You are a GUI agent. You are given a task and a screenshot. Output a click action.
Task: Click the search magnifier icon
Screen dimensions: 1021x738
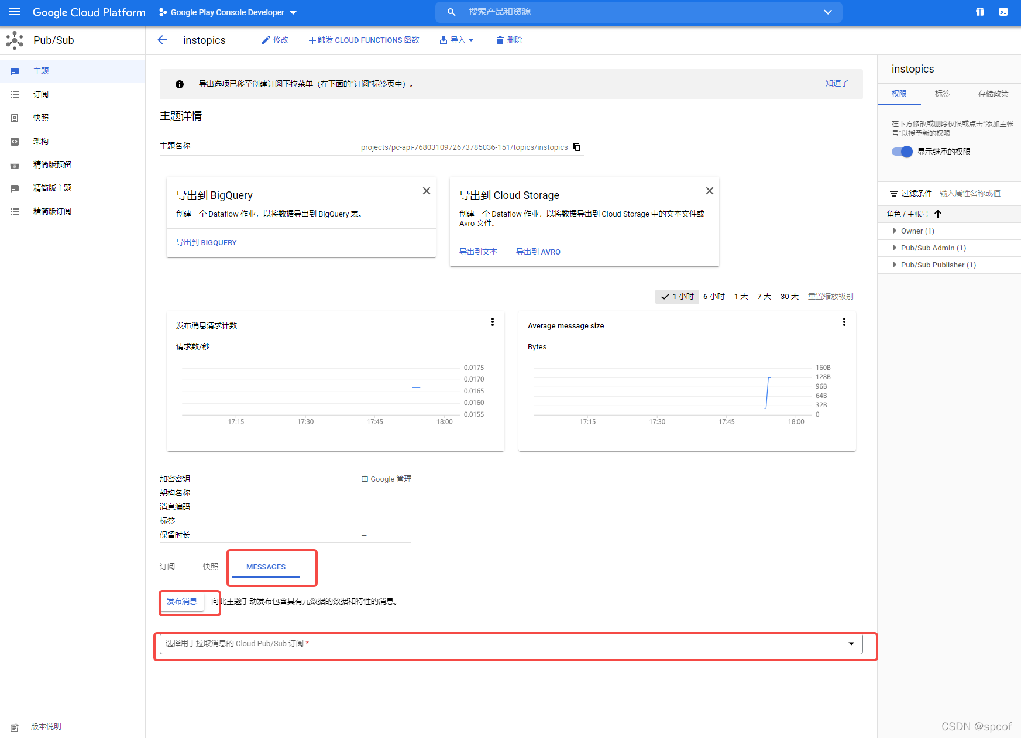451,12
